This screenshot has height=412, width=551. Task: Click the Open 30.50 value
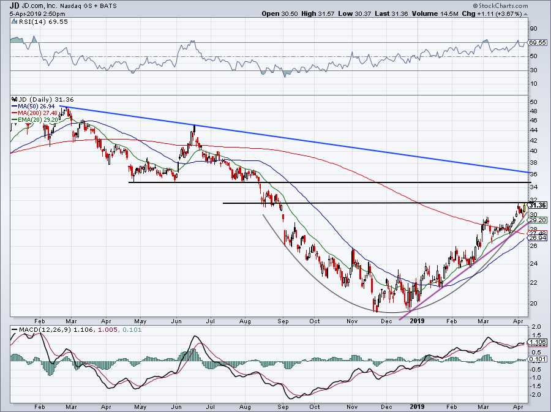pyautogui.click(x=280, y=13)
